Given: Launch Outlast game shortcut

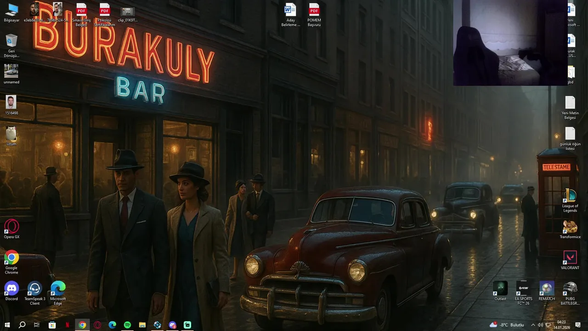Looking at the screenshot, I should coord(500,291).
